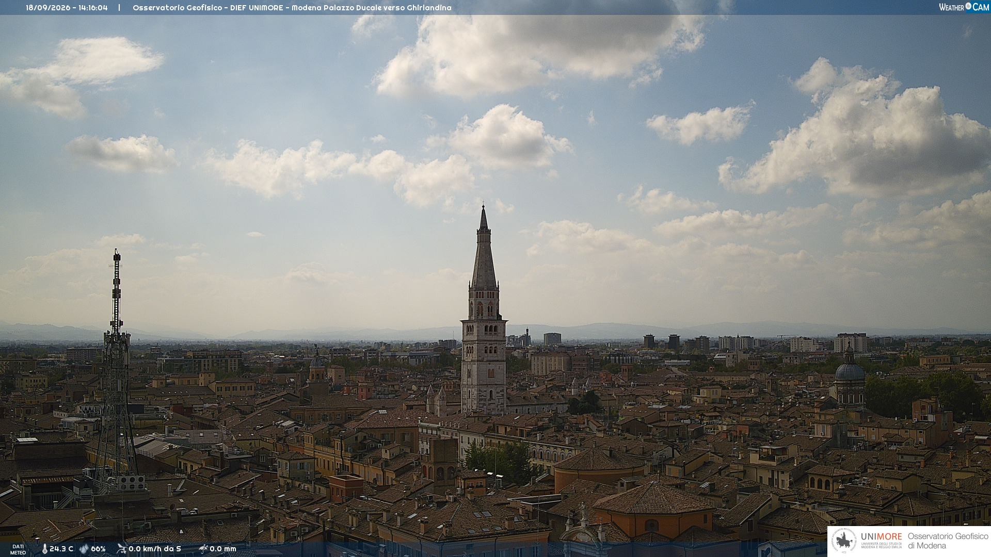Click the thermometer temperature icon

pyautogui.click(x=44, y=549)
